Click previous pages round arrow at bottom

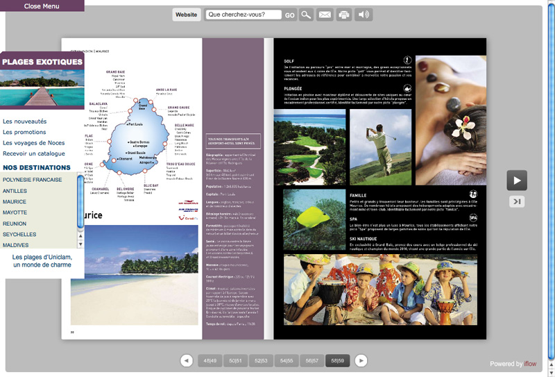[187, 361]
